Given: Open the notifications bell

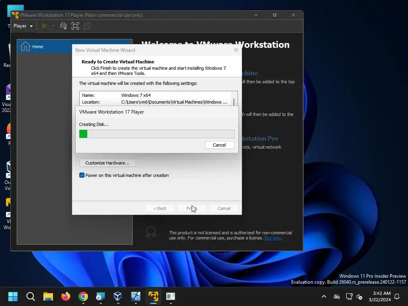Looking at the screenshot, I should (x=397, y=296).
